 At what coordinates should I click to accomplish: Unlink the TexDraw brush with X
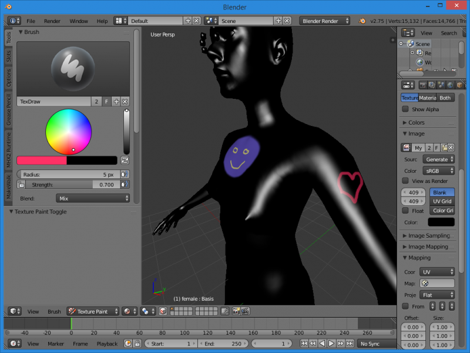point(125,102)
